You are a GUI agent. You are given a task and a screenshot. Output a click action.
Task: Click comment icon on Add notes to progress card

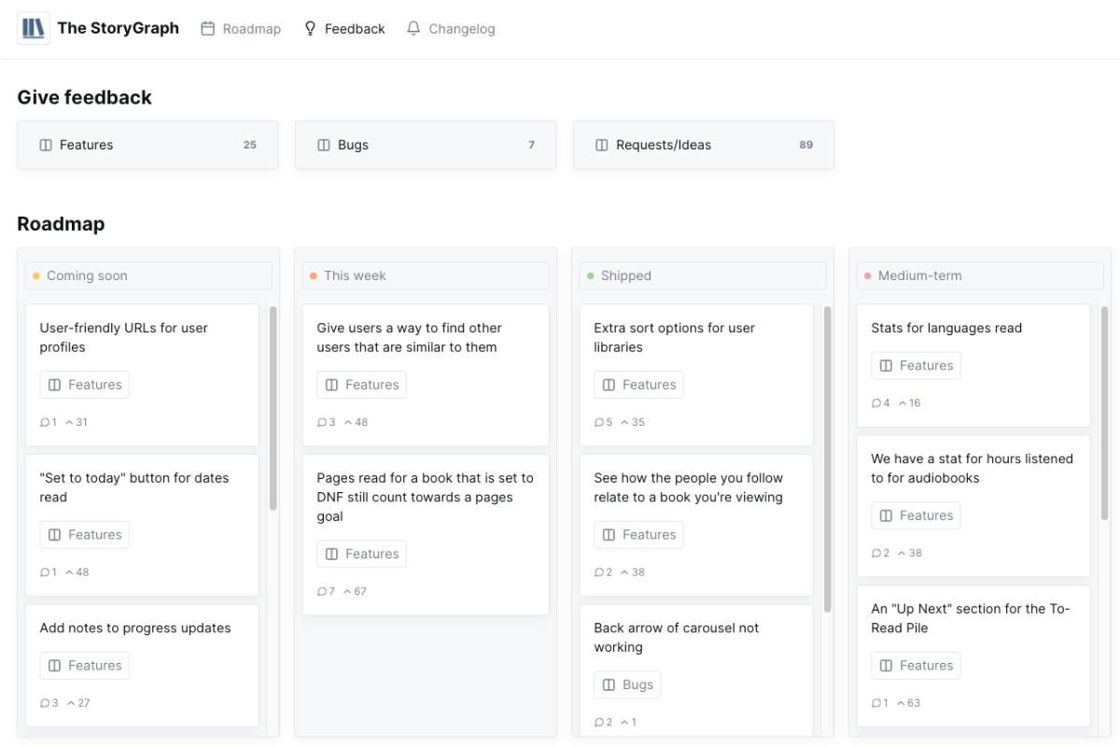(x=45, y=703)
